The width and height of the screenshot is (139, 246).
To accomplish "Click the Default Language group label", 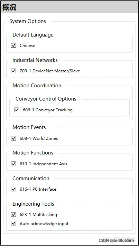I will coord(33,35).
